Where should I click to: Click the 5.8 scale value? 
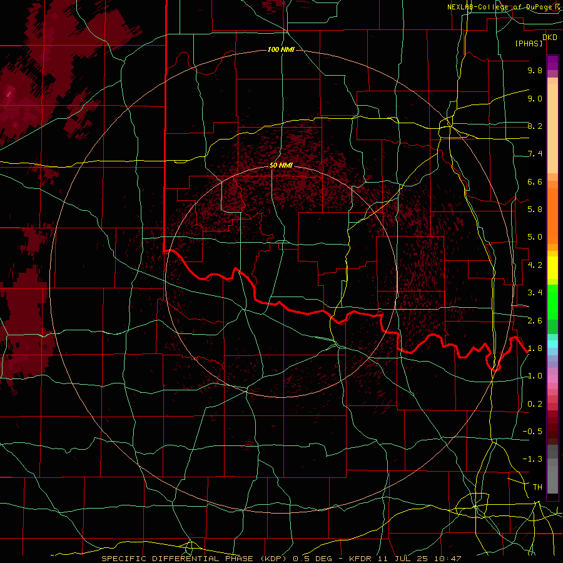535,210
